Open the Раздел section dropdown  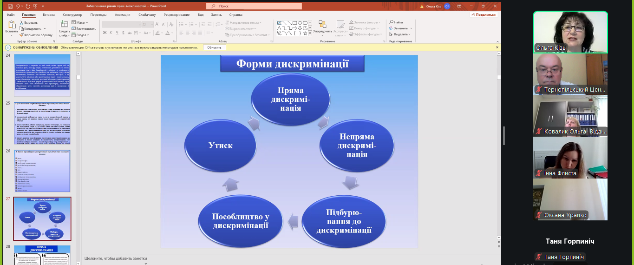80,35
